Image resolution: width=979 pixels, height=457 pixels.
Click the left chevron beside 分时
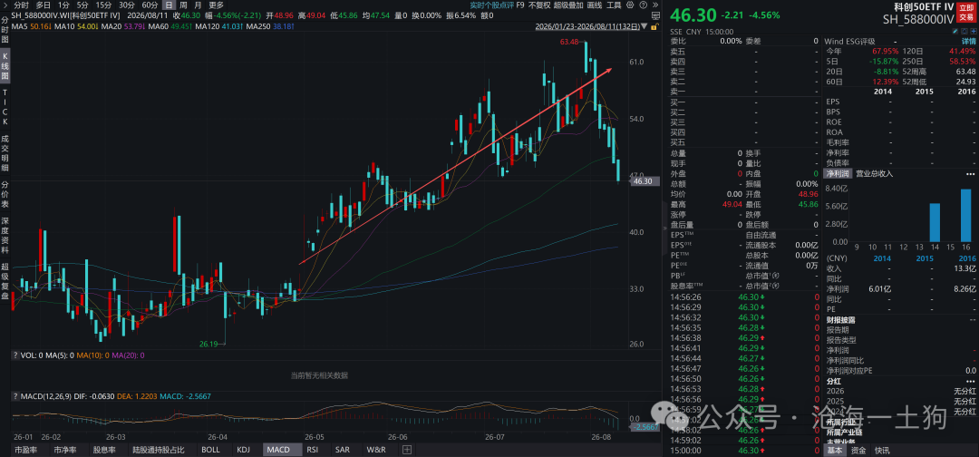pyautogui.click(x=6, y=5)
